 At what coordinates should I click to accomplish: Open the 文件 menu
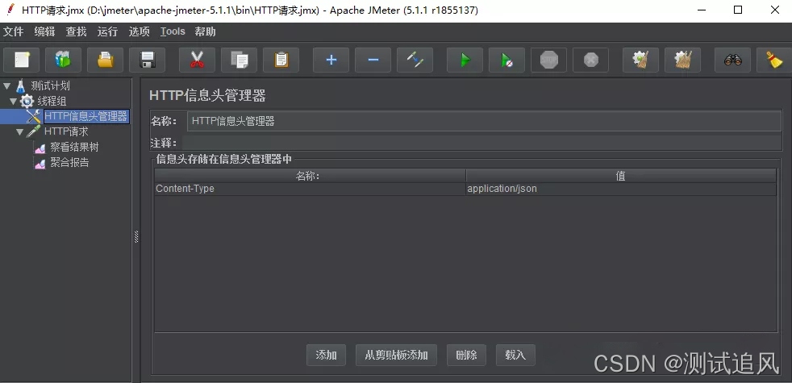tap(14, 31)
